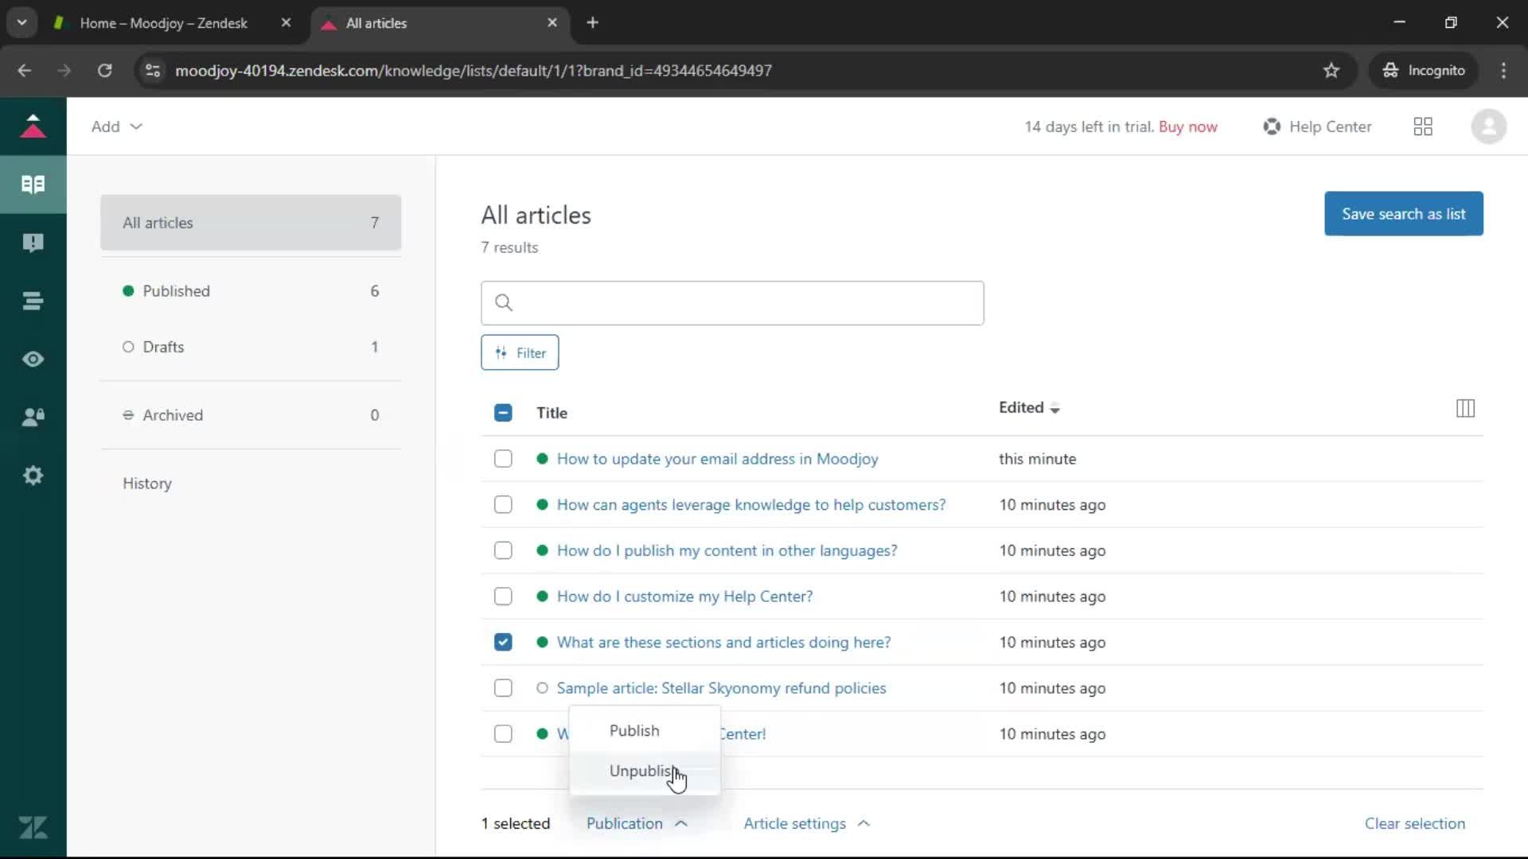Open a new browser tab

click(592, 22)
